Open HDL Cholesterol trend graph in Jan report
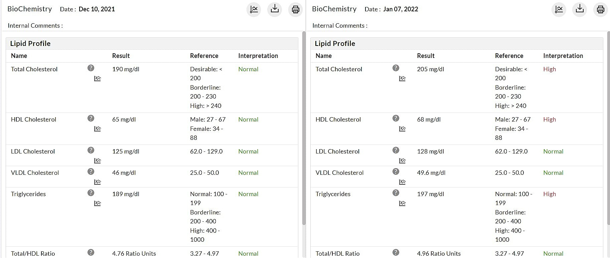 (402, 129)
